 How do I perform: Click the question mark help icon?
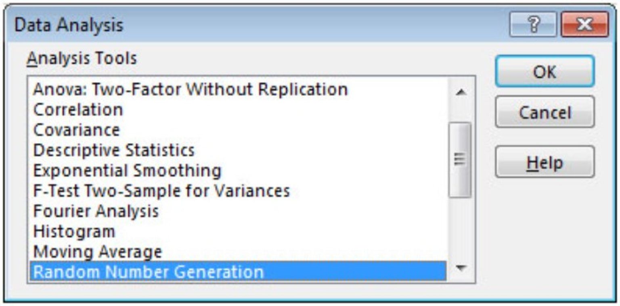click(534, 26)
